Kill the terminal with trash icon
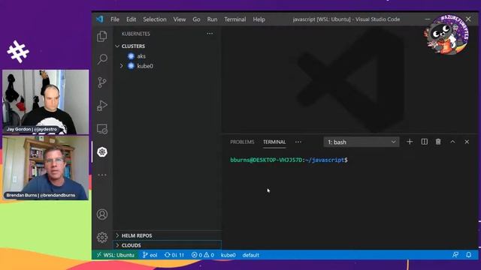This screenshot has height=270, width=481. (438, 142)
